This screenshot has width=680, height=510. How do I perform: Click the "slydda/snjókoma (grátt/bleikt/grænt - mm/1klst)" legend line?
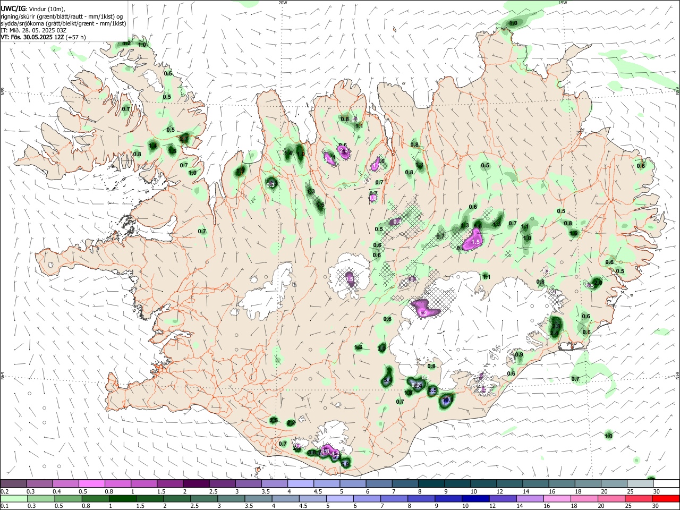click(x=64, y=23)
